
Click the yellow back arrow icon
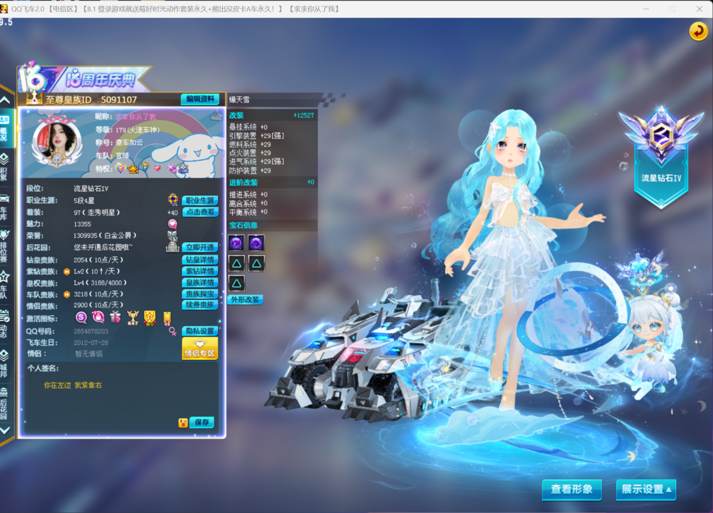coord(698,32)
